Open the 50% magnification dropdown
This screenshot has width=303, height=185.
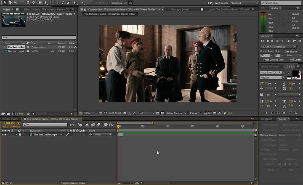coord(90,113)
